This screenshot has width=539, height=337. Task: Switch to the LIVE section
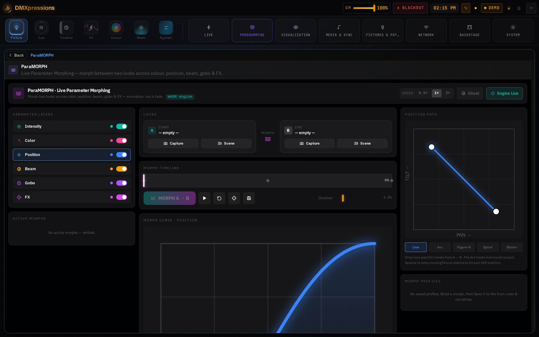coord(209,30)
